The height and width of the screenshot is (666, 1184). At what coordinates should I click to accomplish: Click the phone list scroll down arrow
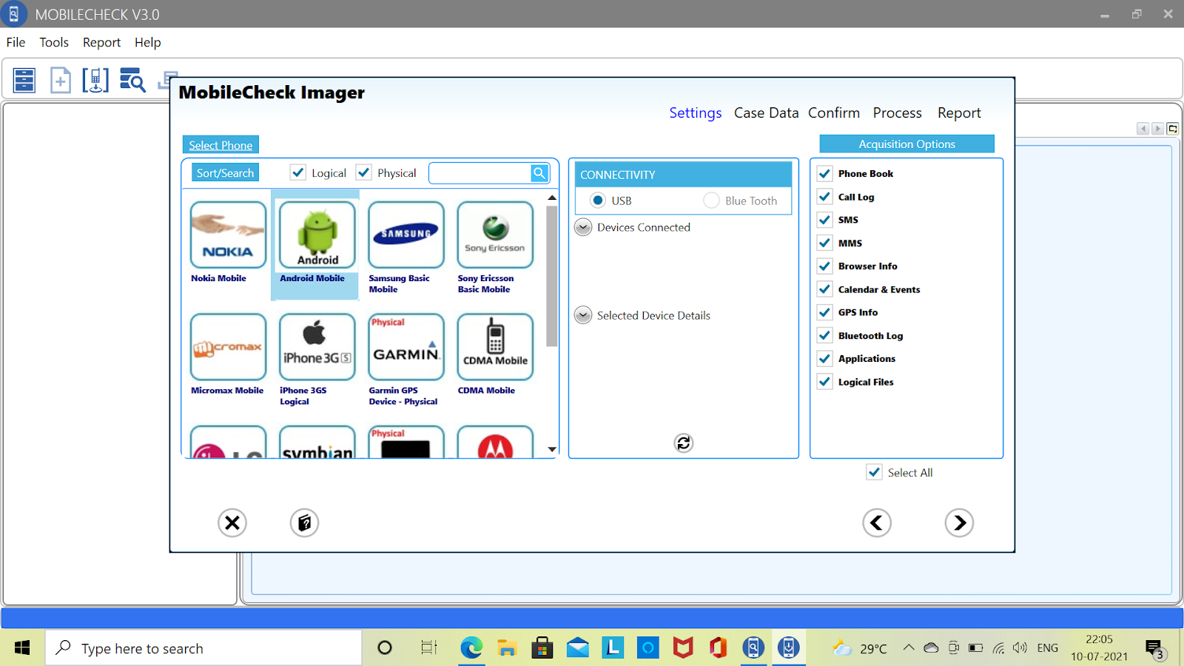pos(552,449)
